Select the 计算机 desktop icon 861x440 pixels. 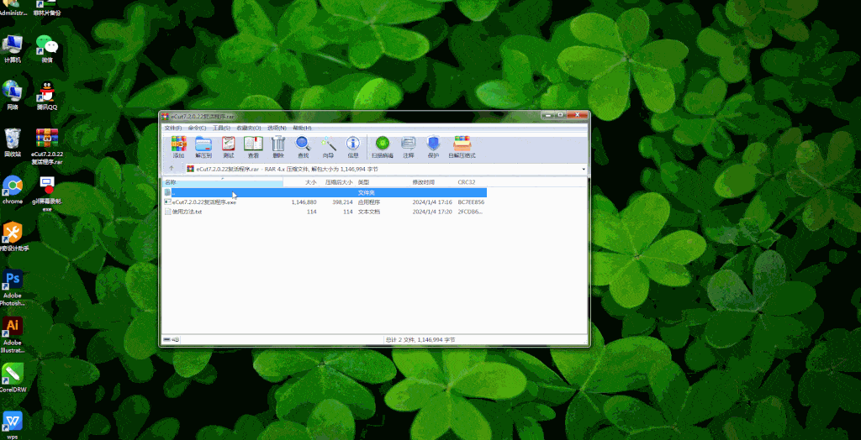click(12, 49)
